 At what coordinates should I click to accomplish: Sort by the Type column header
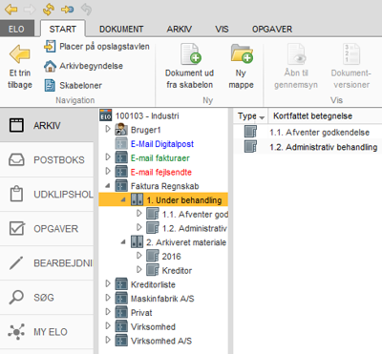click(251, 116)
